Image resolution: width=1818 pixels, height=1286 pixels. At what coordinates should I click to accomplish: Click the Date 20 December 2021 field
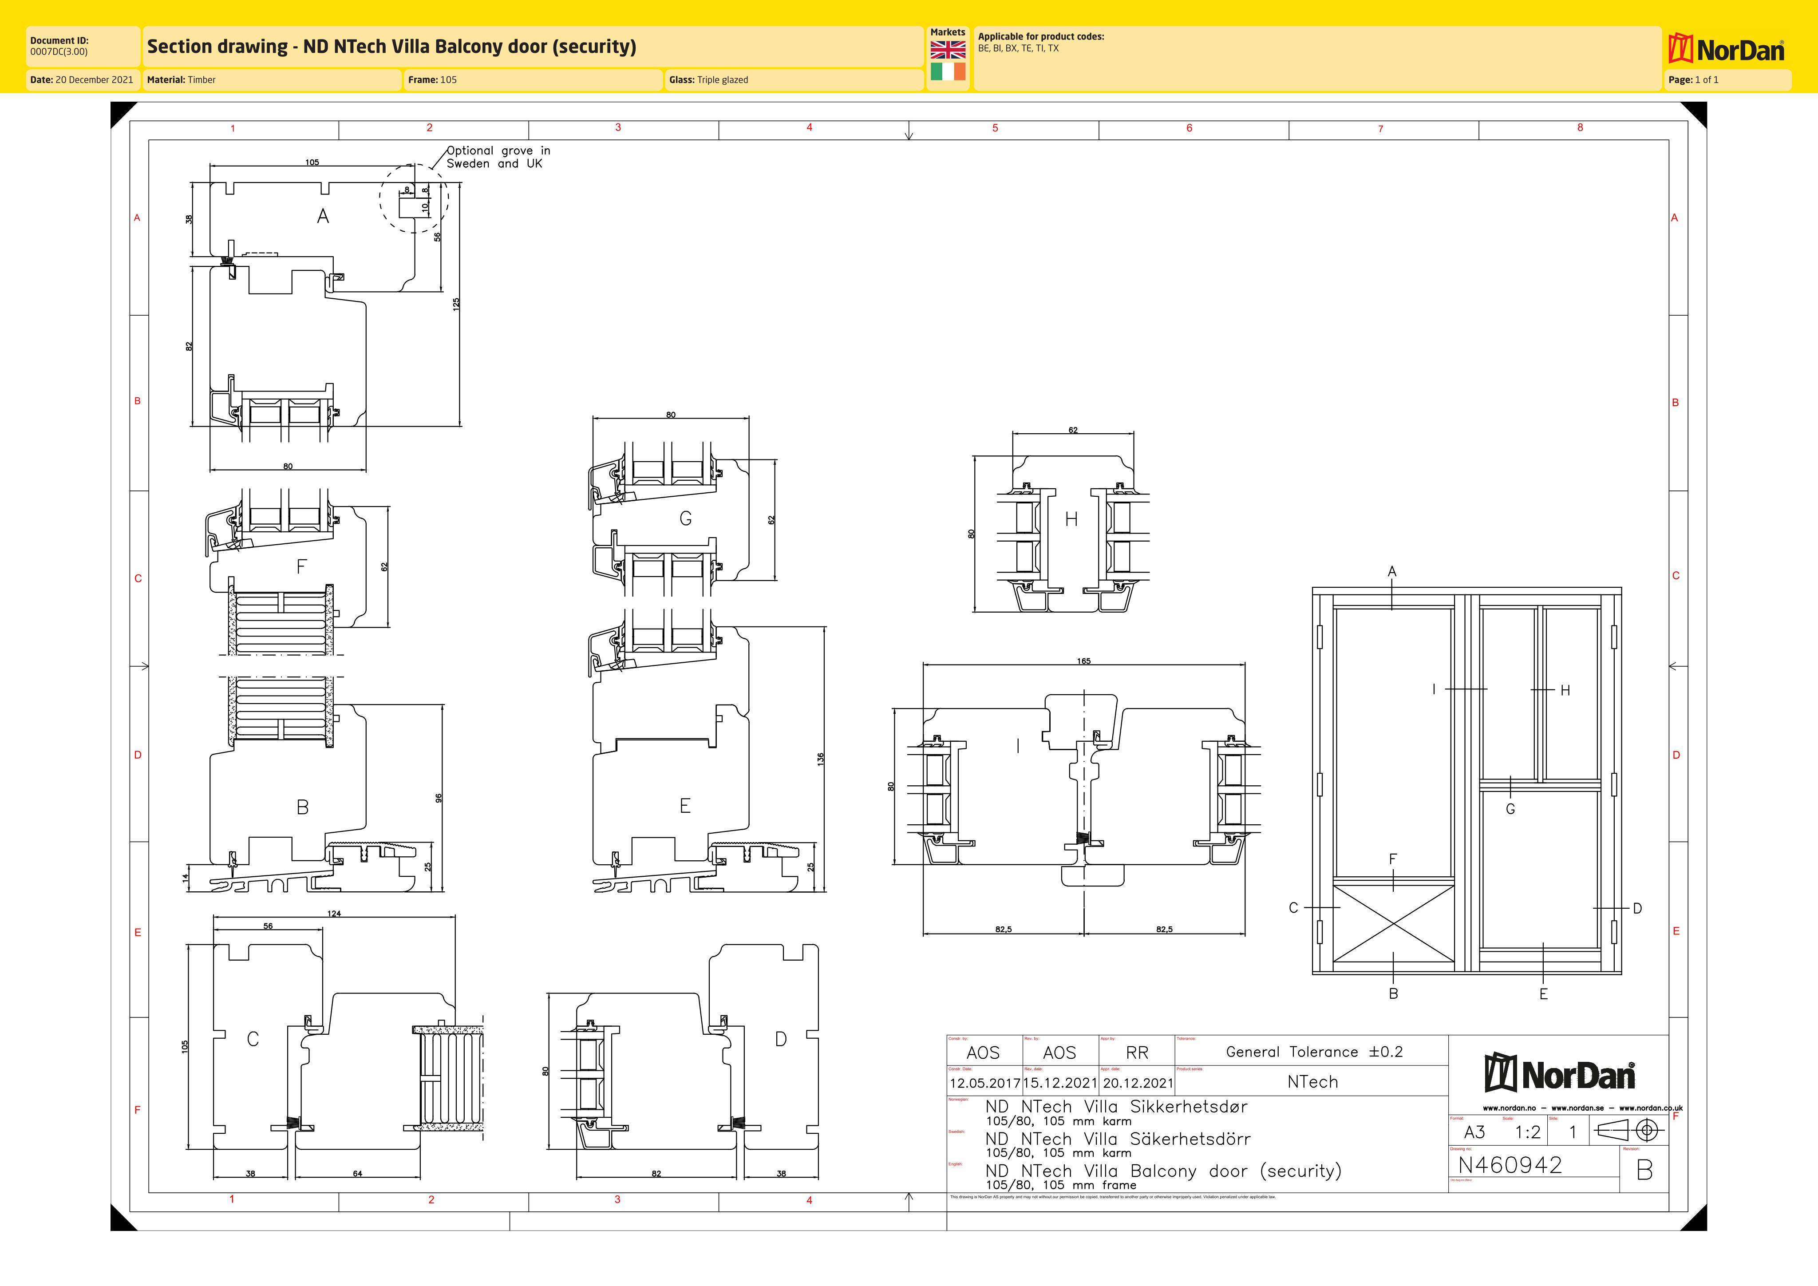tap(83, 80)
